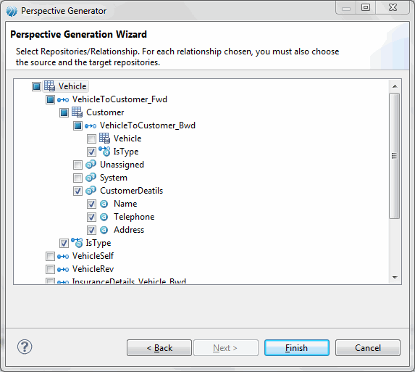
Task: Check the nested Vehicle checkbox under VehicleToCustomer_Bwd
Action: click(x=91, y=139)
